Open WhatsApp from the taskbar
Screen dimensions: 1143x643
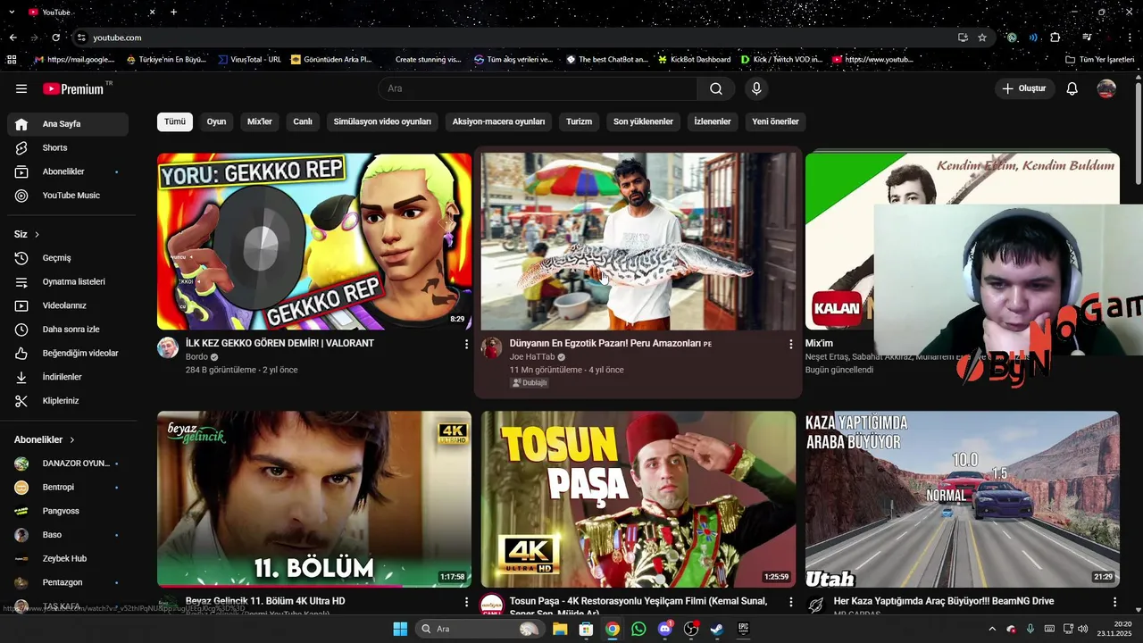coord(638,629)
